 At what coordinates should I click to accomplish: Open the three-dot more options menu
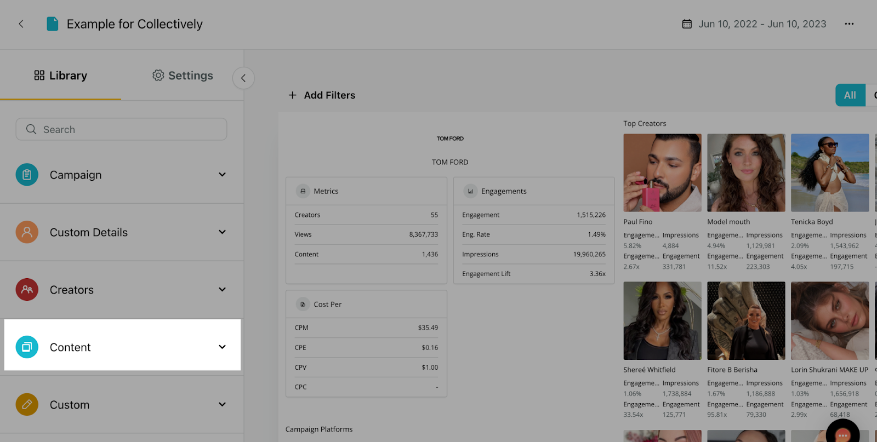click(849, 24)
